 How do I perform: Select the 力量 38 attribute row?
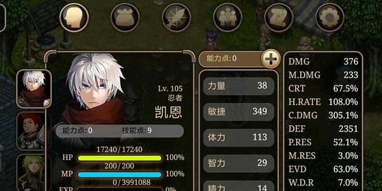pyautogui.click(x=238, y=86)
